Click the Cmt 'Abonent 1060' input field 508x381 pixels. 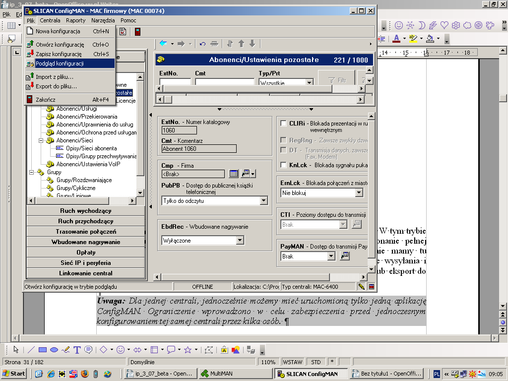[x=199, y=149]
